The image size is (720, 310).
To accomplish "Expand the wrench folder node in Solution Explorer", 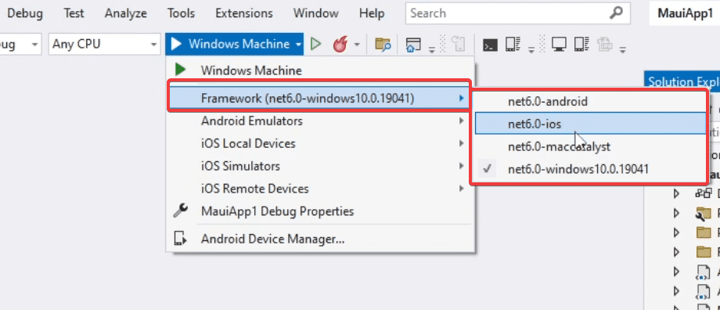I will (x=676, y=213).
